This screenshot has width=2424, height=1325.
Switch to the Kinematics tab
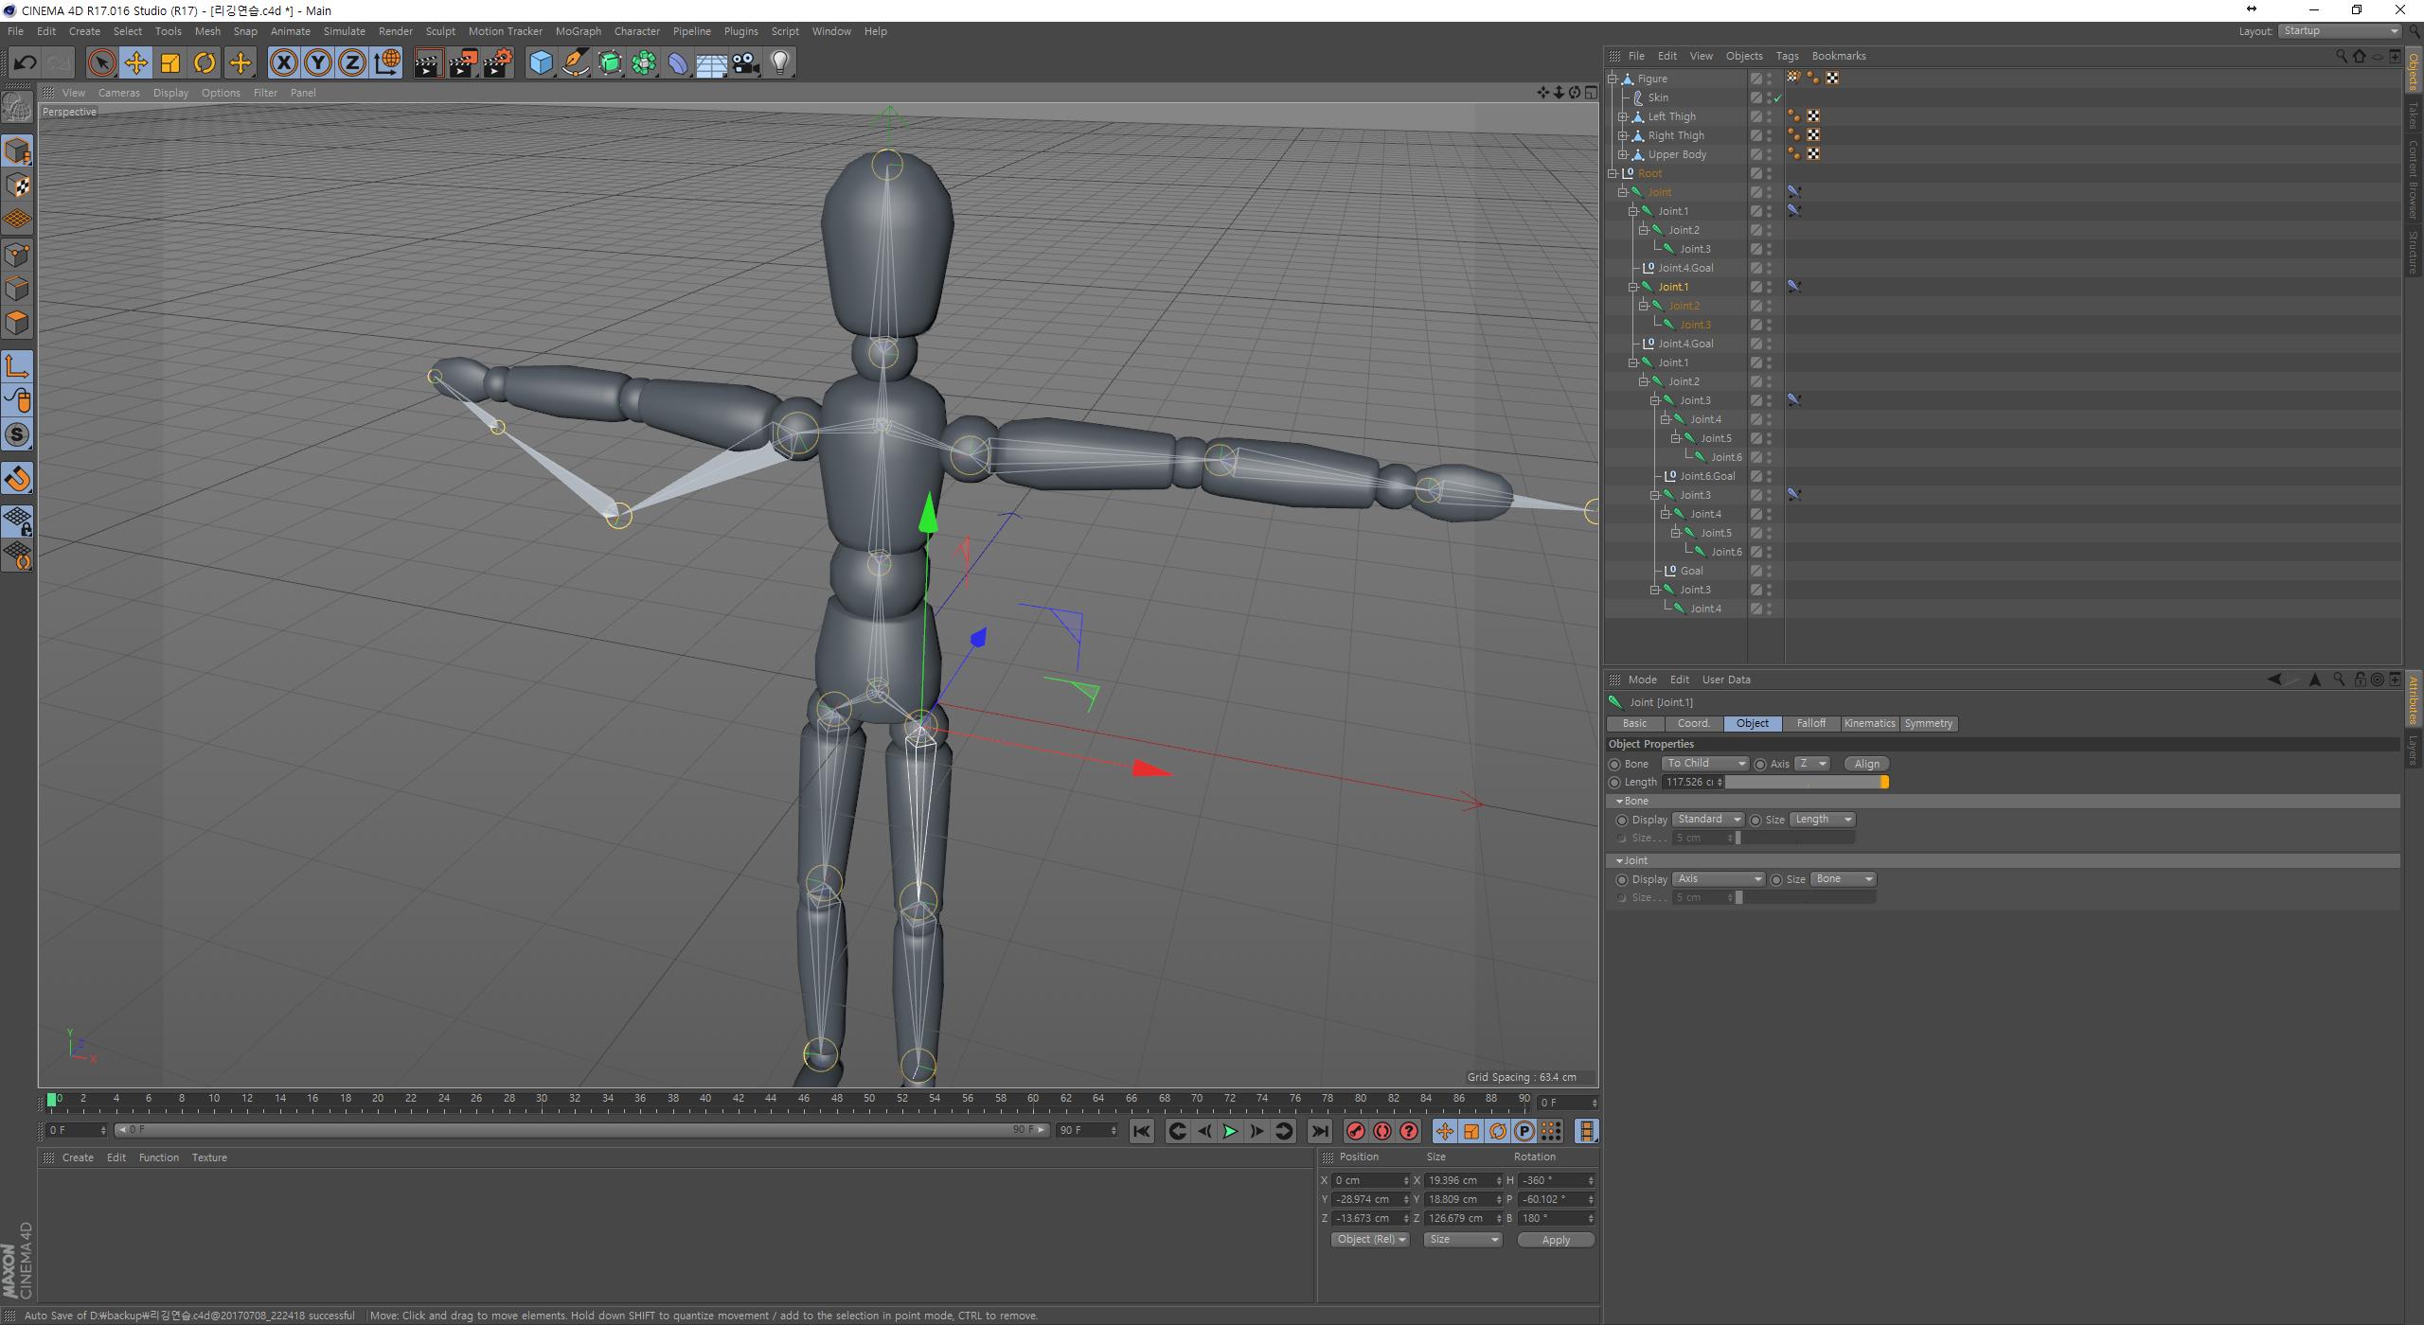(x=1869, y=723)
